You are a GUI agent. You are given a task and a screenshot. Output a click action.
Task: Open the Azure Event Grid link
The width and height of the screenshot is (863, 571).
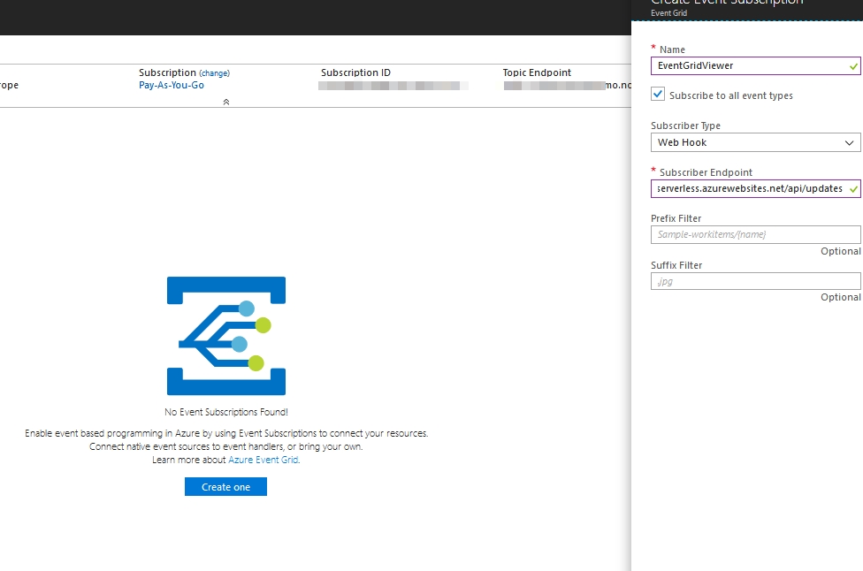tap(263, 460)
